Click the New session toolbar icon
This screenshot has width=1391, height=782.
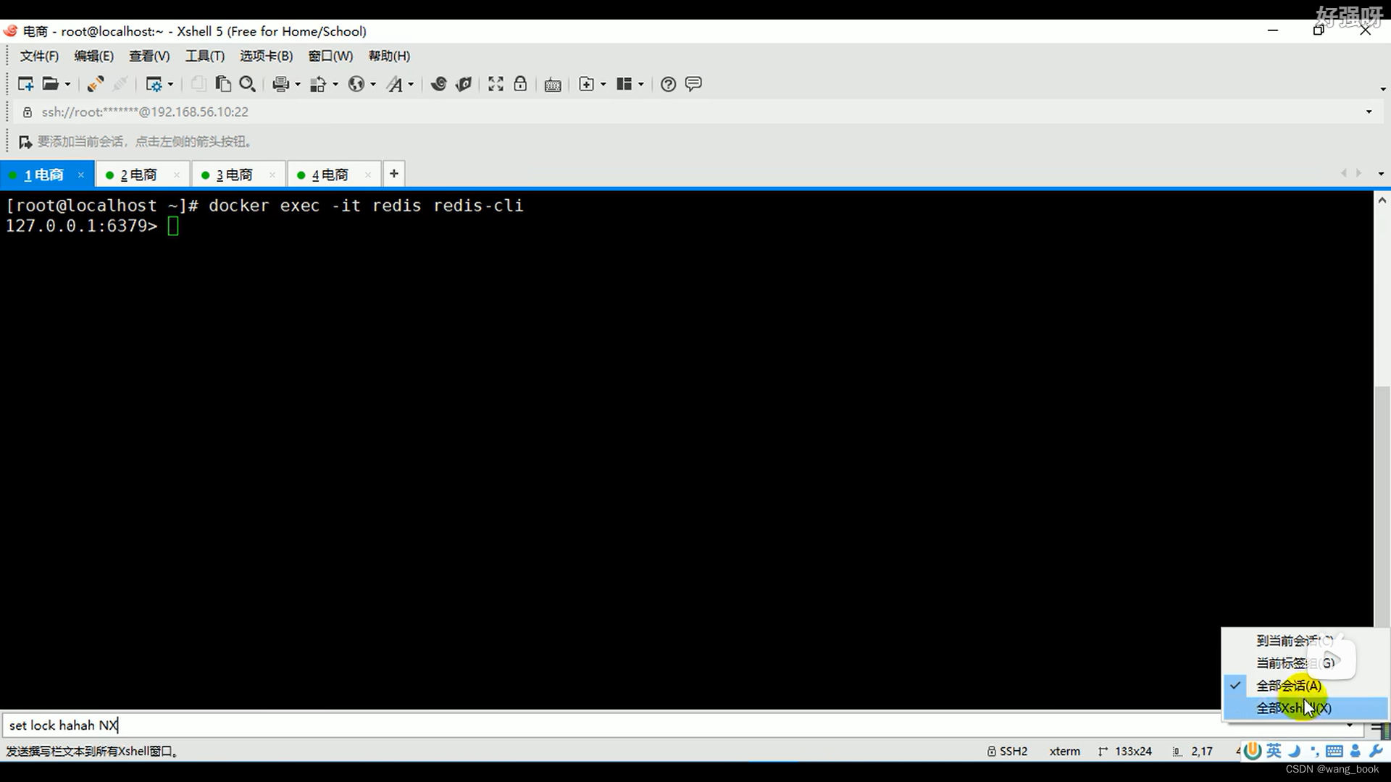(25, 84)
